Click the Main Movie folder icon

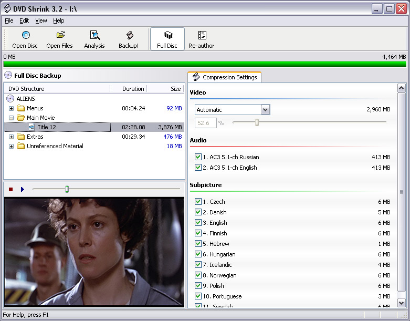pos(21,118)
